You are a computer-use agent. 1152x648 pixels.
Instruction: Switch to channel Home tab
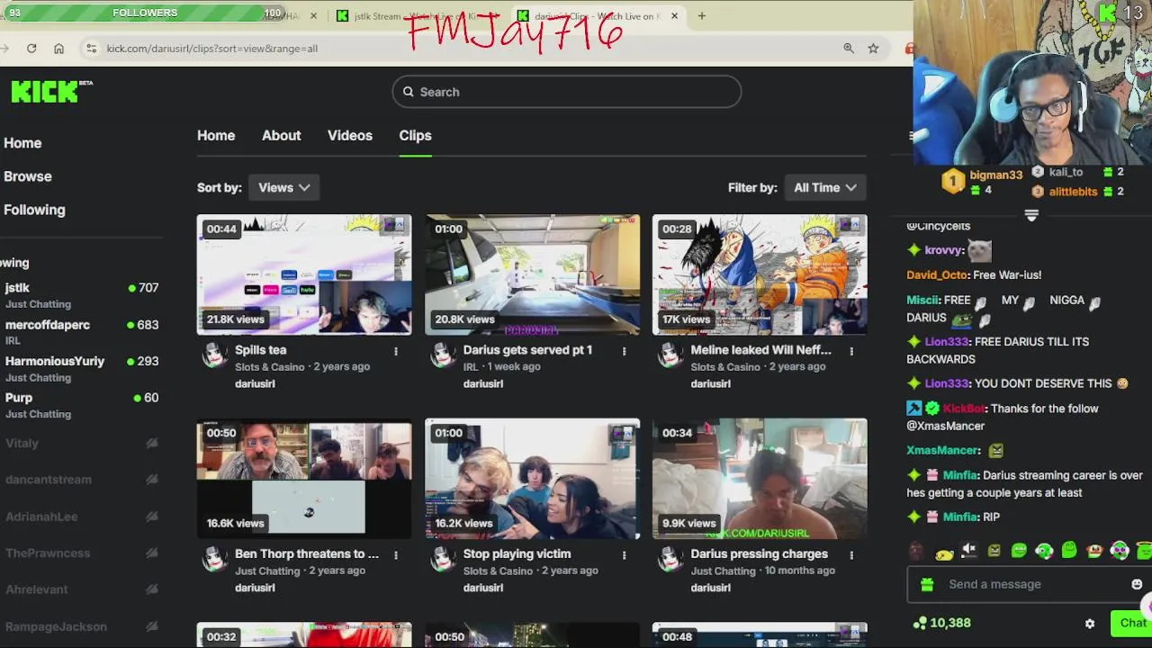(216, 135)
